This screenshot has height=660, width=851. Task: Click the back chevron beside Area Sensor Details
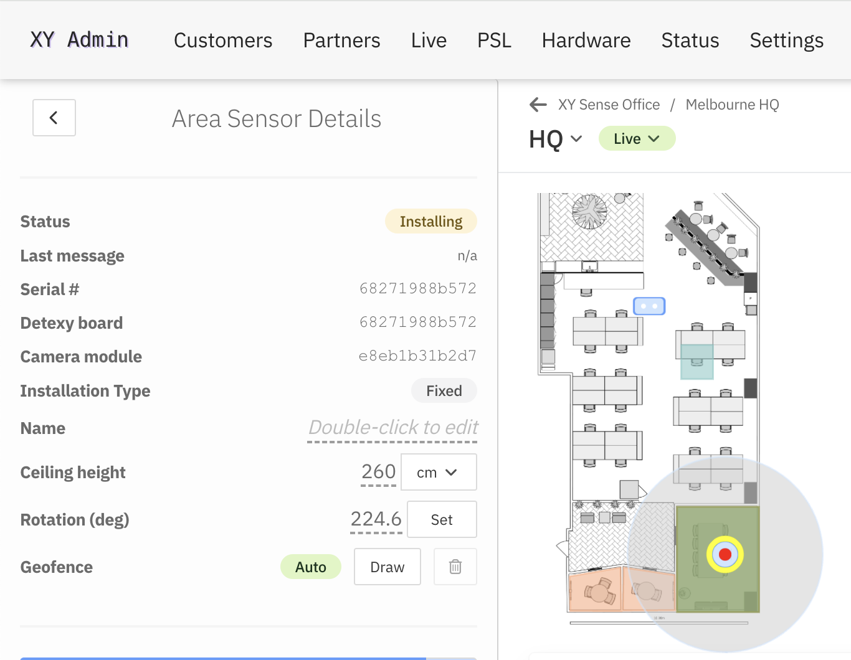pos(54,118)
